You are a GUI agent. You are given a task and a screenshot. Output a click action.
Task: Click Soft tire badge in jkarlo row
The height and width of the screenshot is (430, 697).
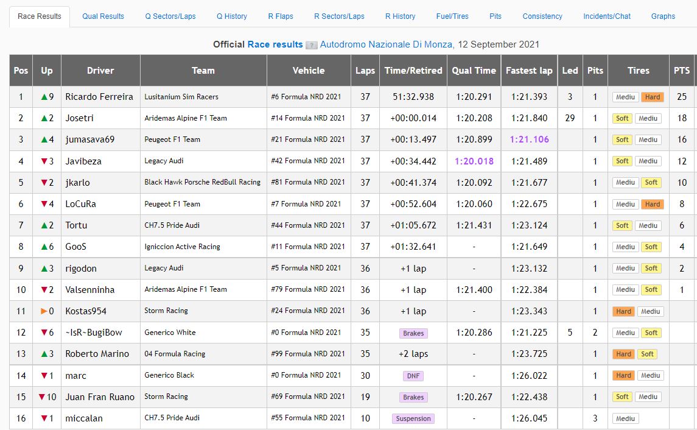[x=651, y=183]
